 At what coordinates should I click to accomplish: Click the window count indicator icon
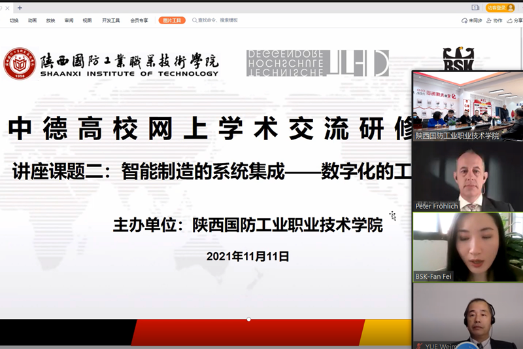[475, 8]
